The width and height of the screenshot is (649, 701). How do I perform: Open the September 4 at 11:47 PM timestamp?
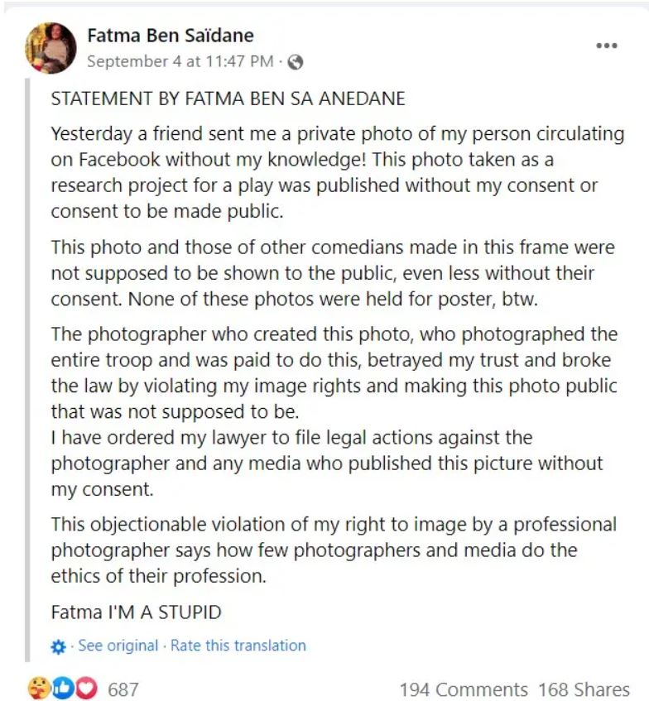(x=180, y=61)
